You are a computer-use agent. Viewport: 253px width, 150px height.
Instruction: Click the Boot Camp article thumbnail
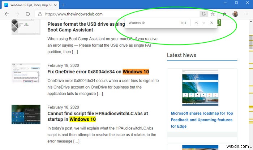coord(26,27)
